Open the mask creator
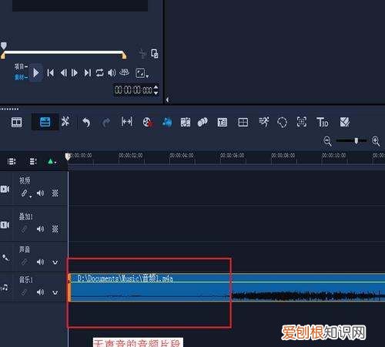This screenshot has width=385, height=347. click(283, 123)
